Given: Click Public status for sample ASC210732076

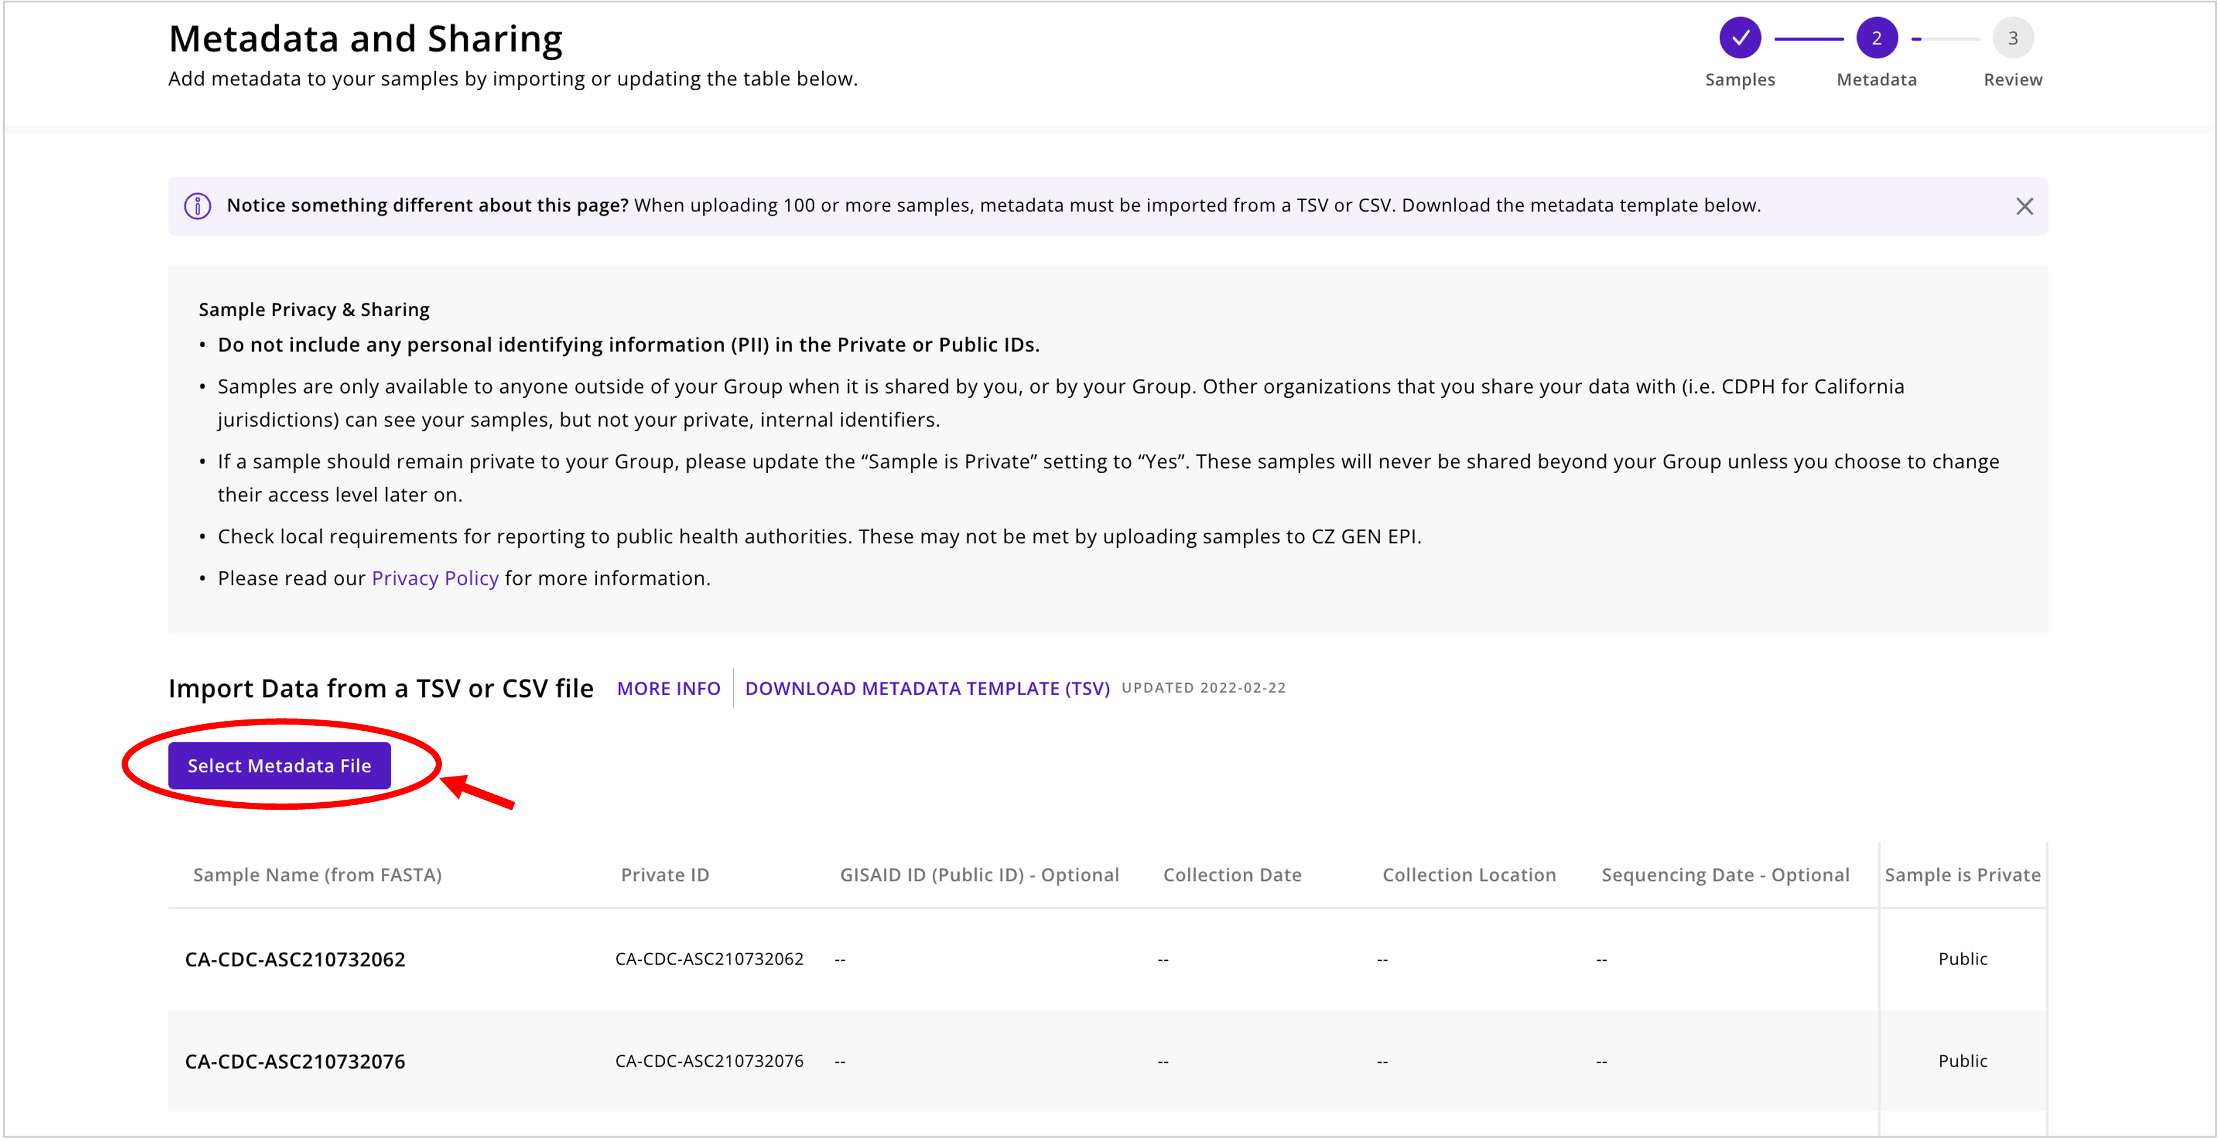Looking at the screenshot, I should tap(1962, 1062).
